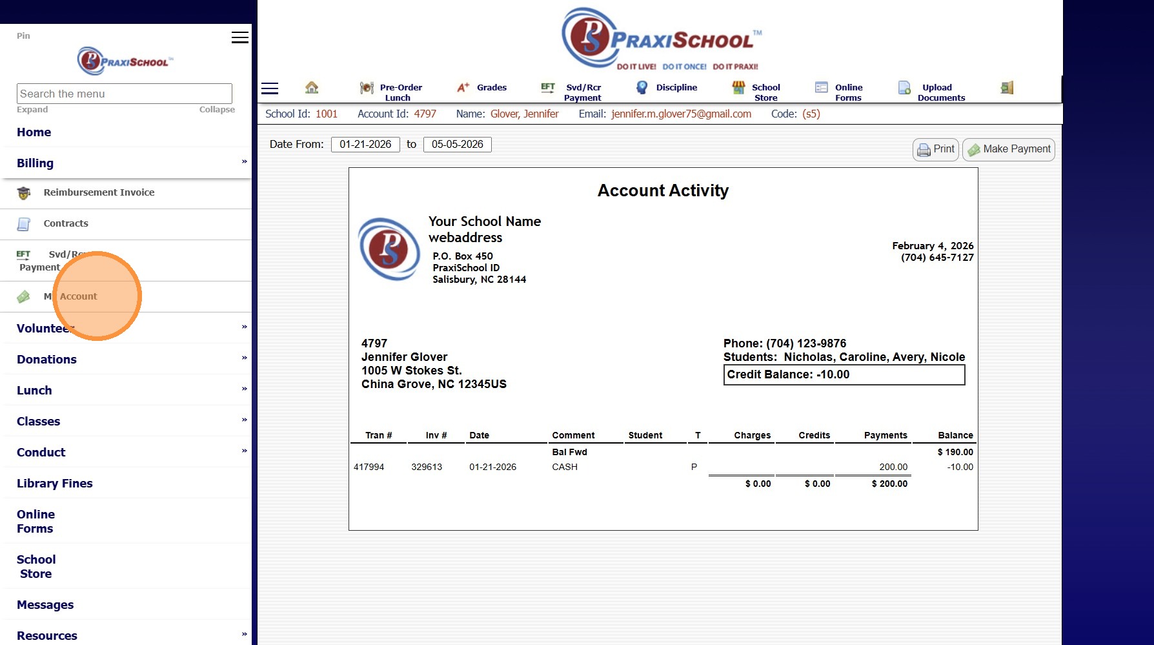The image size is (1154, 645).
Task: Open School Store in the sidebar
Action: [36, 567]
